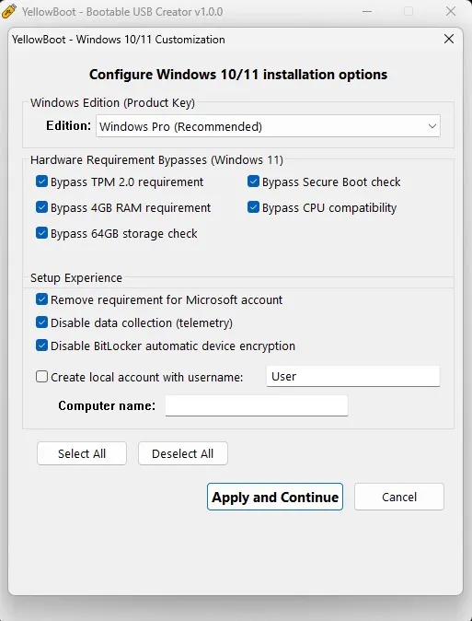The width and height of the screenshot is (472, 621).
Task: Toggle Bypass CPU compatibility checkbox
Action: pos(253,207)
